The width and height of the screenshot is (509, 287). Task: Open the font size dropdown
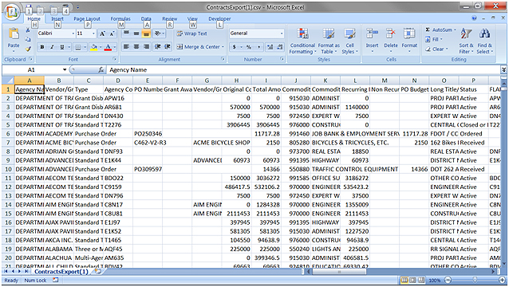click(94, 33)
